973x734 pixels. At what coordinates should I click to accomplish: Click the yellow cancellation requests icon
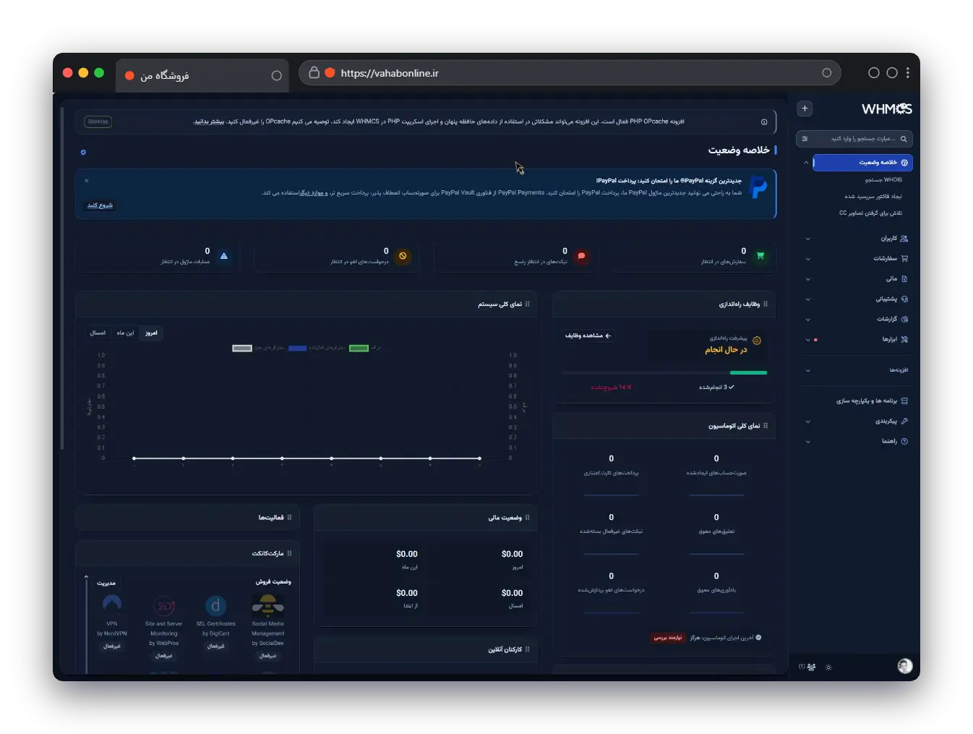coord(403,256)
